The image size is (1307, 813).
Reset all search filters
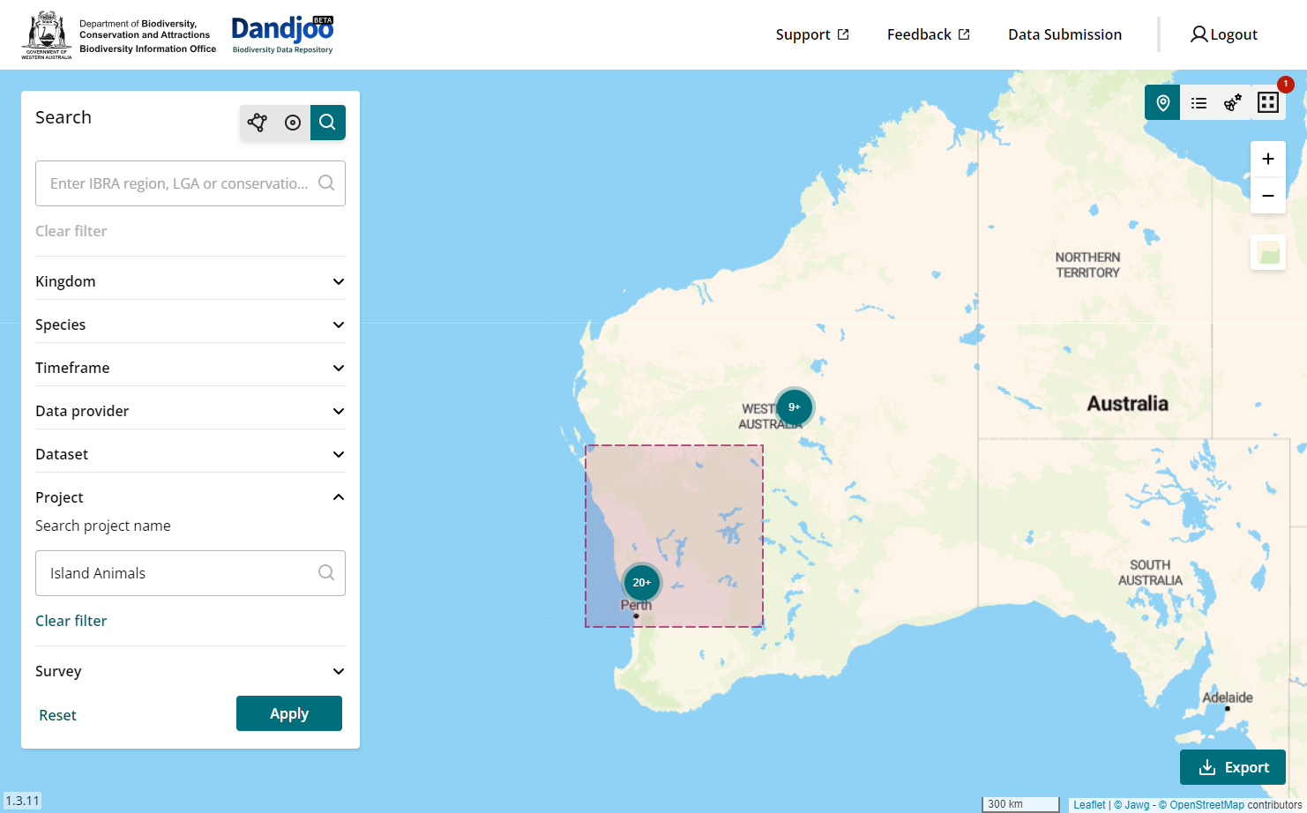57,715
